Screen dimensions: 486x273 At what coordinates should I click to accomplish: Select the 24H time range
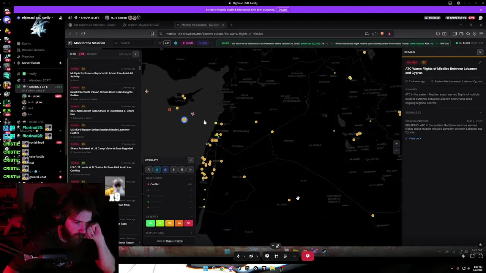(166, 43)
